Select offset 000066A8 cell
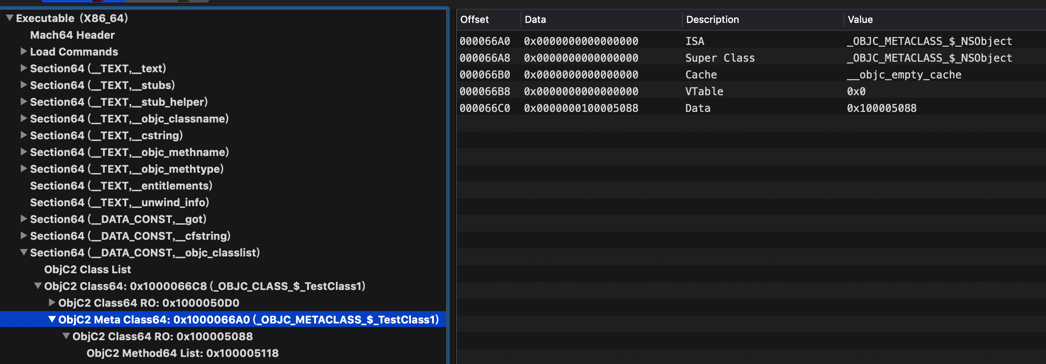 tap(485, 58)
